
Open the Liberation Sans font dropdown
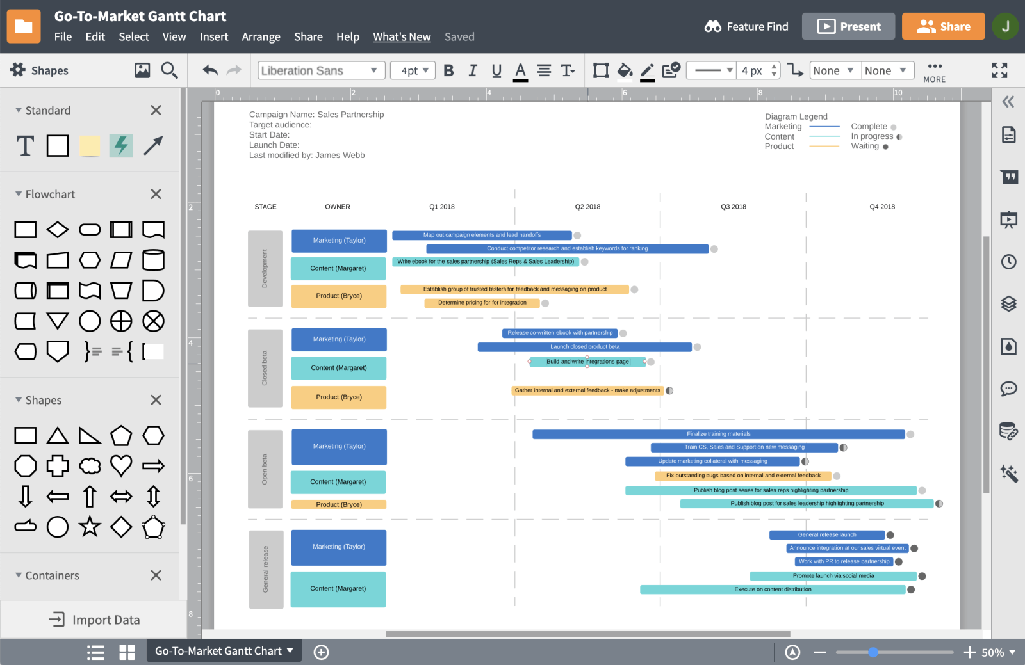pyautogui.click(x=321, y=70)
